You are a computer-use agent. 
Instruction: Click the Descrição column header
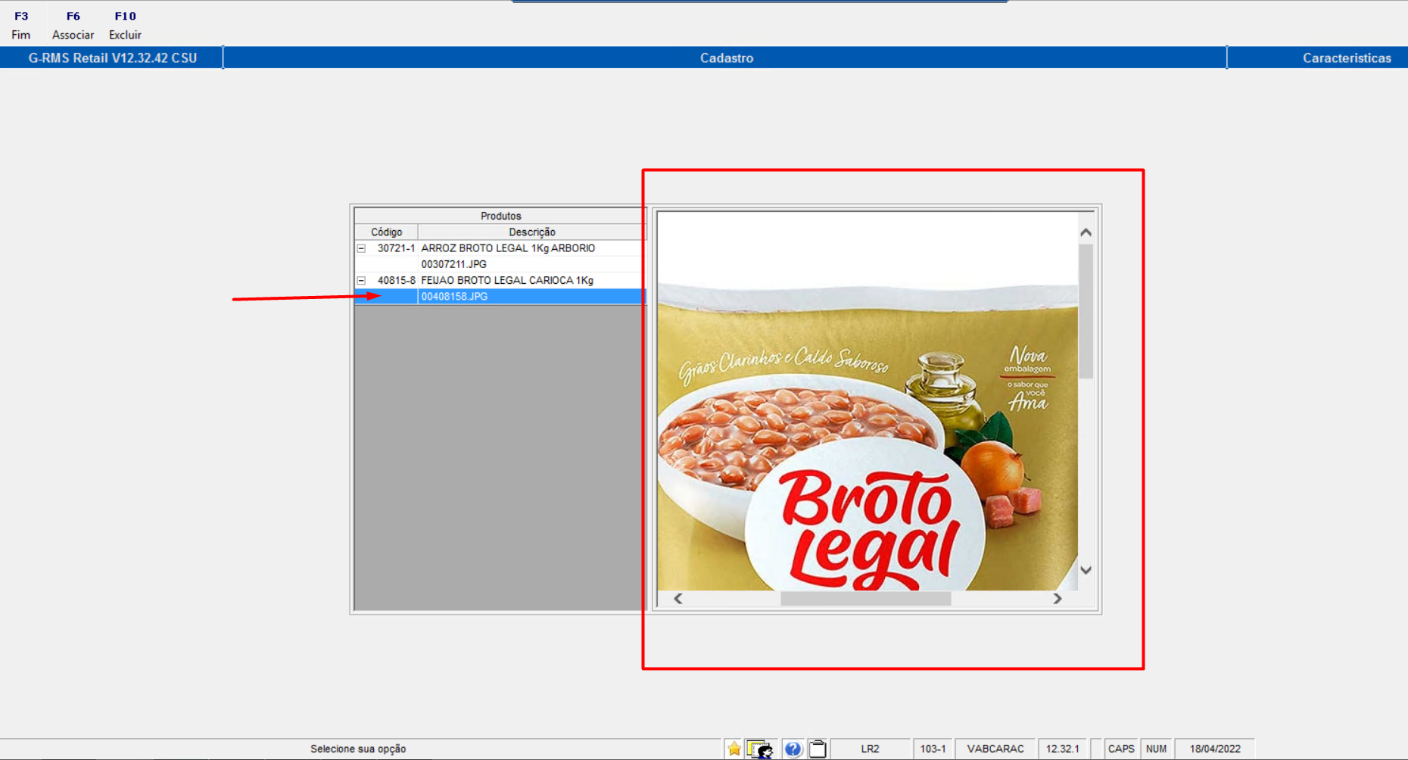(532, 232)
